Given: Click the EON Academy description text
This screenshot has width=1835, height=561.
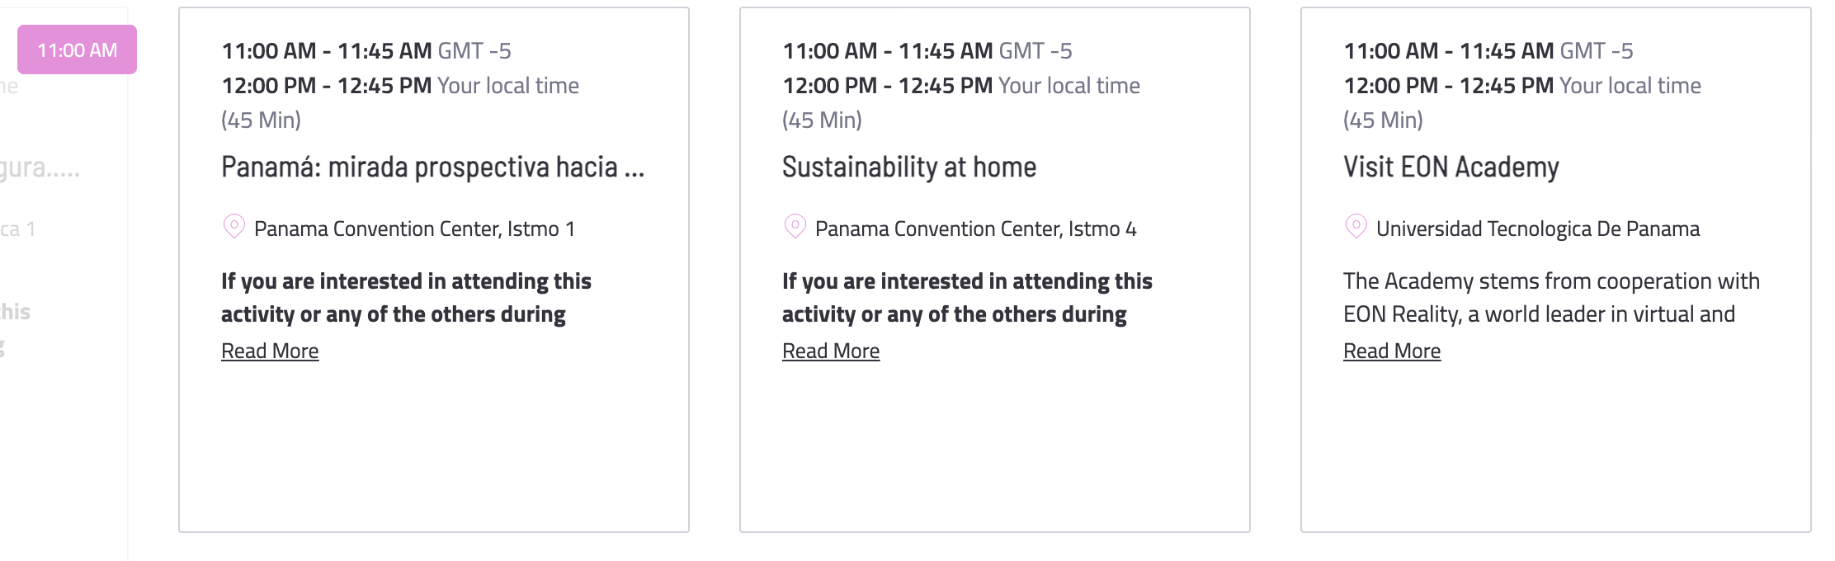Looking at the screenshot, I should tap(1551, 298).
